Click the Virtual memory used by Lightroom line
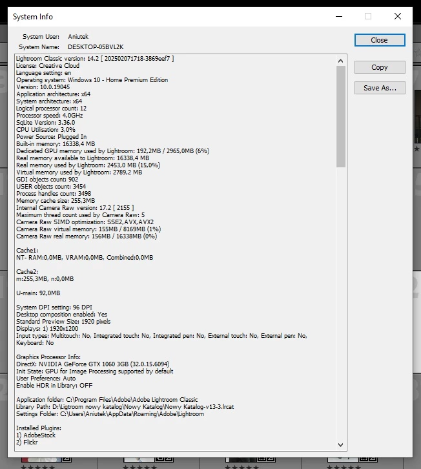 (x=79, y=172)
